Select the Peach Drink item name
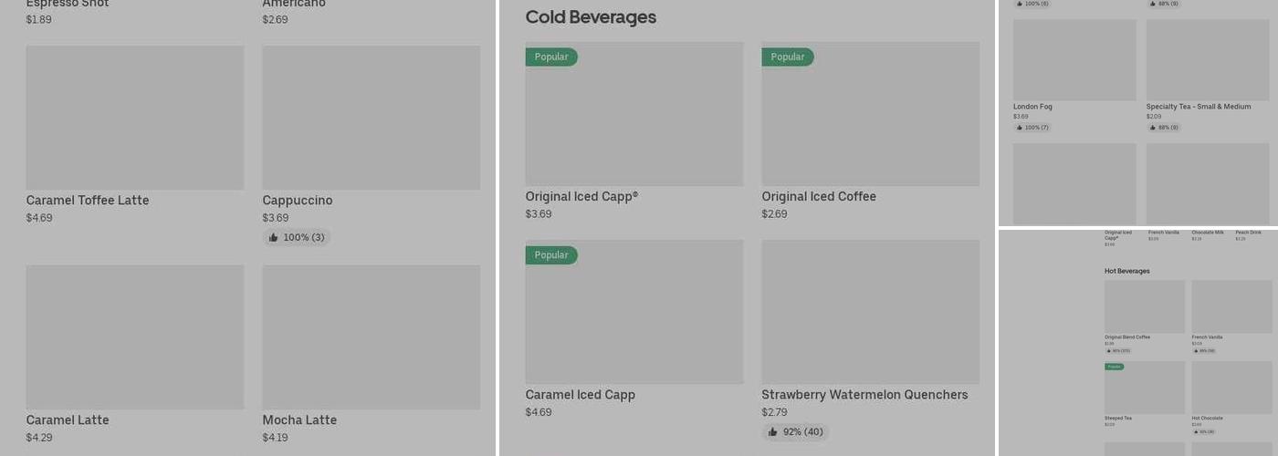 tap(1248, 233)
